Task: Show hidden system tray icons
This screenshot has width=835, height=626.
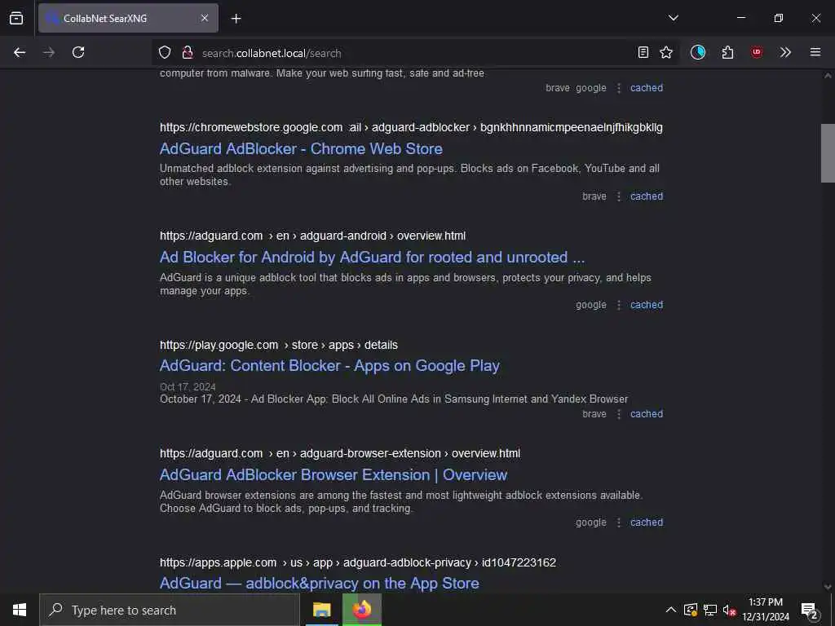Action: click(671, 610)
